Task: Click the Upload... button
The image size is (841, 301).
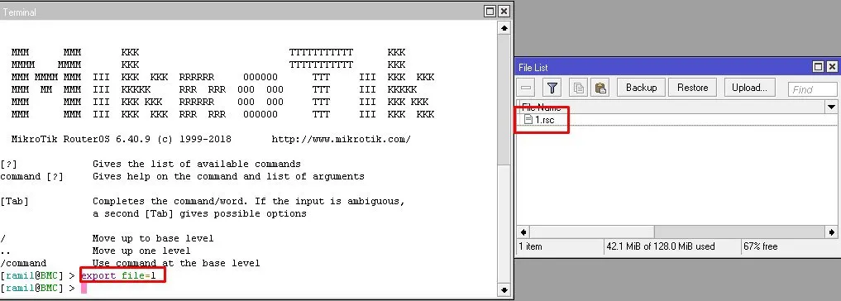Action: (x=749, y=88)
